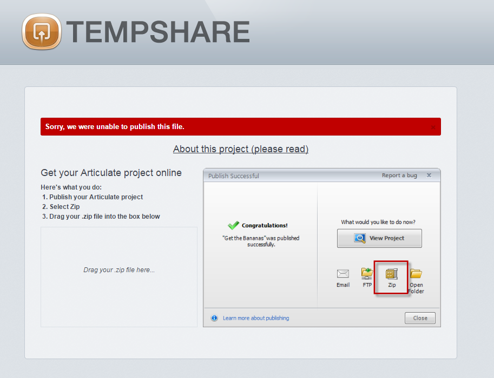
Task: Click the Open Folder icon
Action: pos(416,274)
